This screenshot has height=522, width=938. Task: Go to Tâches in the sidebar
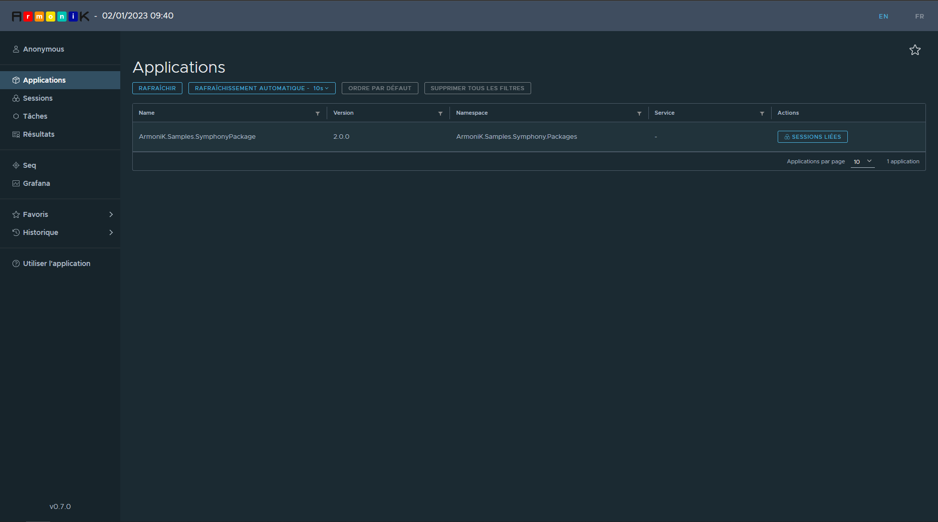click(60, 116)
